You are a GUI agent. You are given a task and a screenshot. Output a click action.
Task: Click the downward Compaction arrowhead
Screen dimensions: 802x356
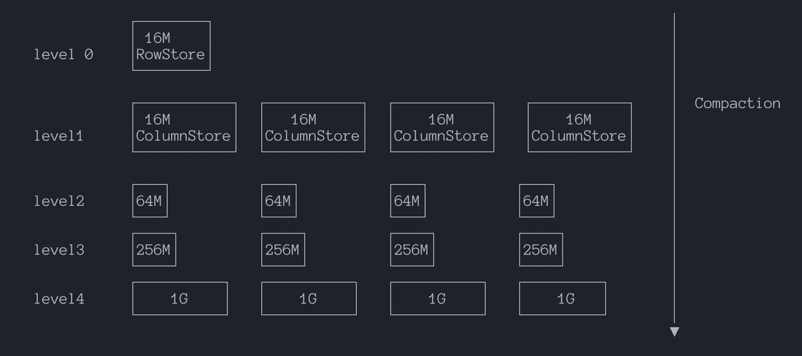pos(674,332)
